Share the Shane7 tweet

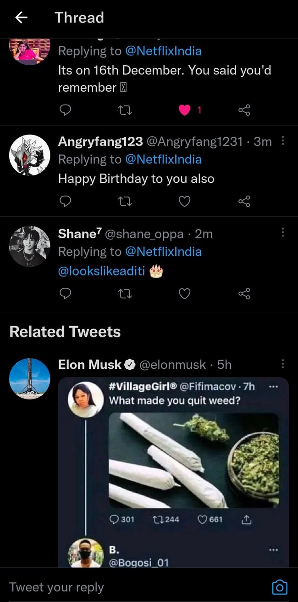tap(244, 293)
